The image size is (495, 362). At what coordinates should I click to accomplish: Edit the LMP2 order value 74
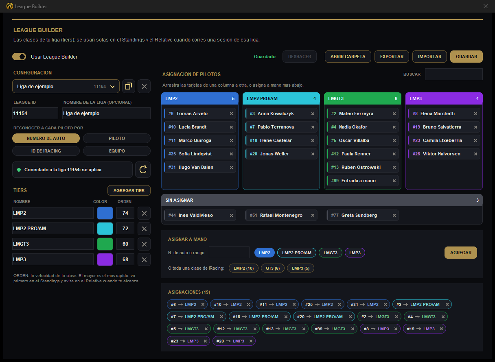point(125,213)
